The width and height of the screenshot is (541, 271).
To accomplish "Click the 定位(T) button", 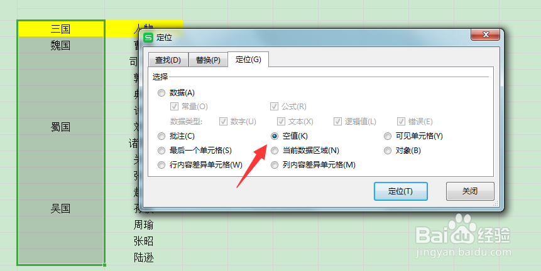I will (x=401, y=191).
